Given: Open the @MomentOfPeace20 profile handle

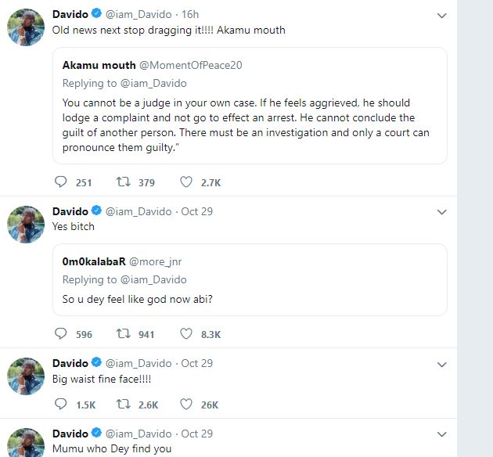Looking at the screenshot, I should click(x=191, y=65).
